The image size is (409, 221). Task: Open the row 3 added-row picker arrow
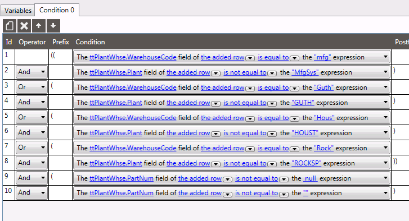pos(250,89)
